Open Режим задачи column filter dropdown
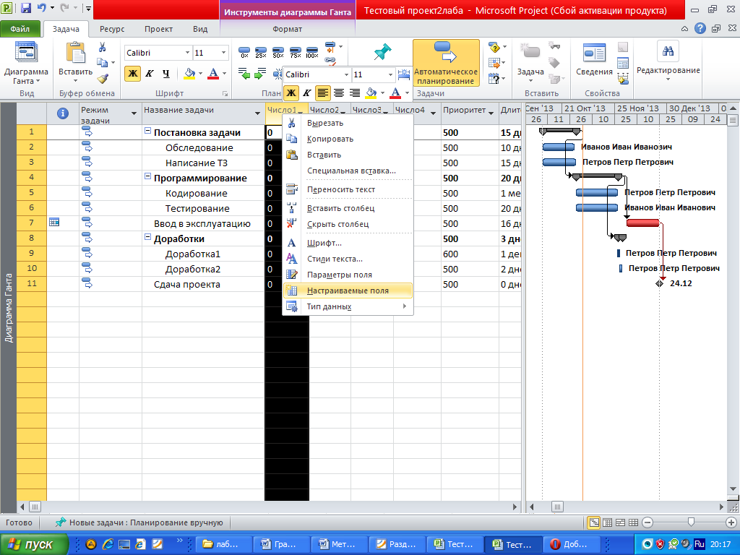 [134, 113]
